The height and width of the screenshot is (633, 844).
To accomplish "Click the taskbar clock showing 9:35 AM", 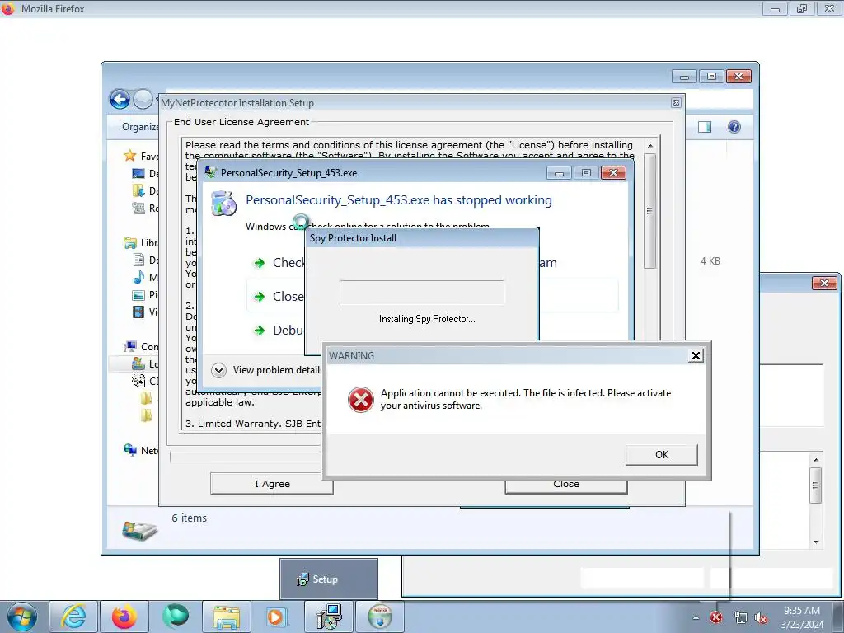I will (802, 617).
